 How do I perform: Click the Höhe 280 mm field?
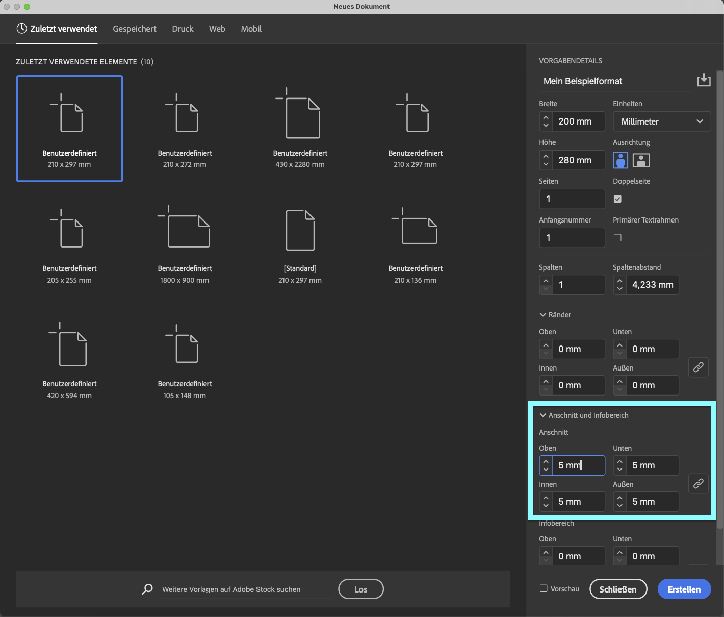tap(579, 160)
